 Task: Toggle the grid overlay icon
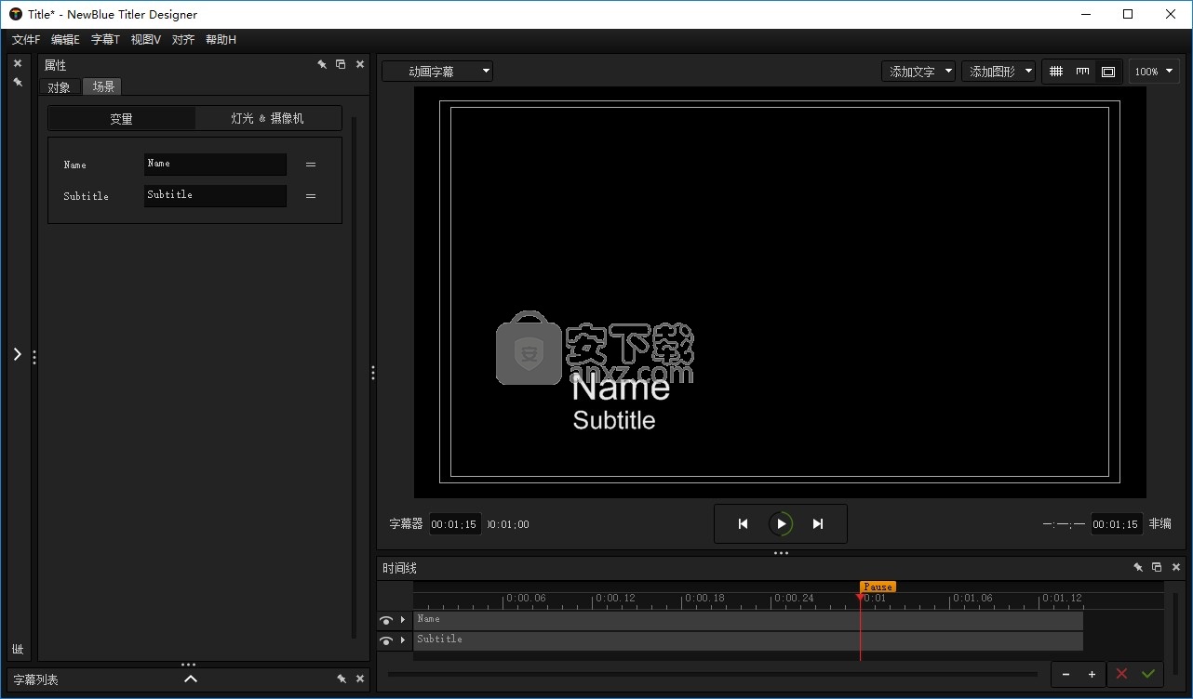coord(1056,72)
